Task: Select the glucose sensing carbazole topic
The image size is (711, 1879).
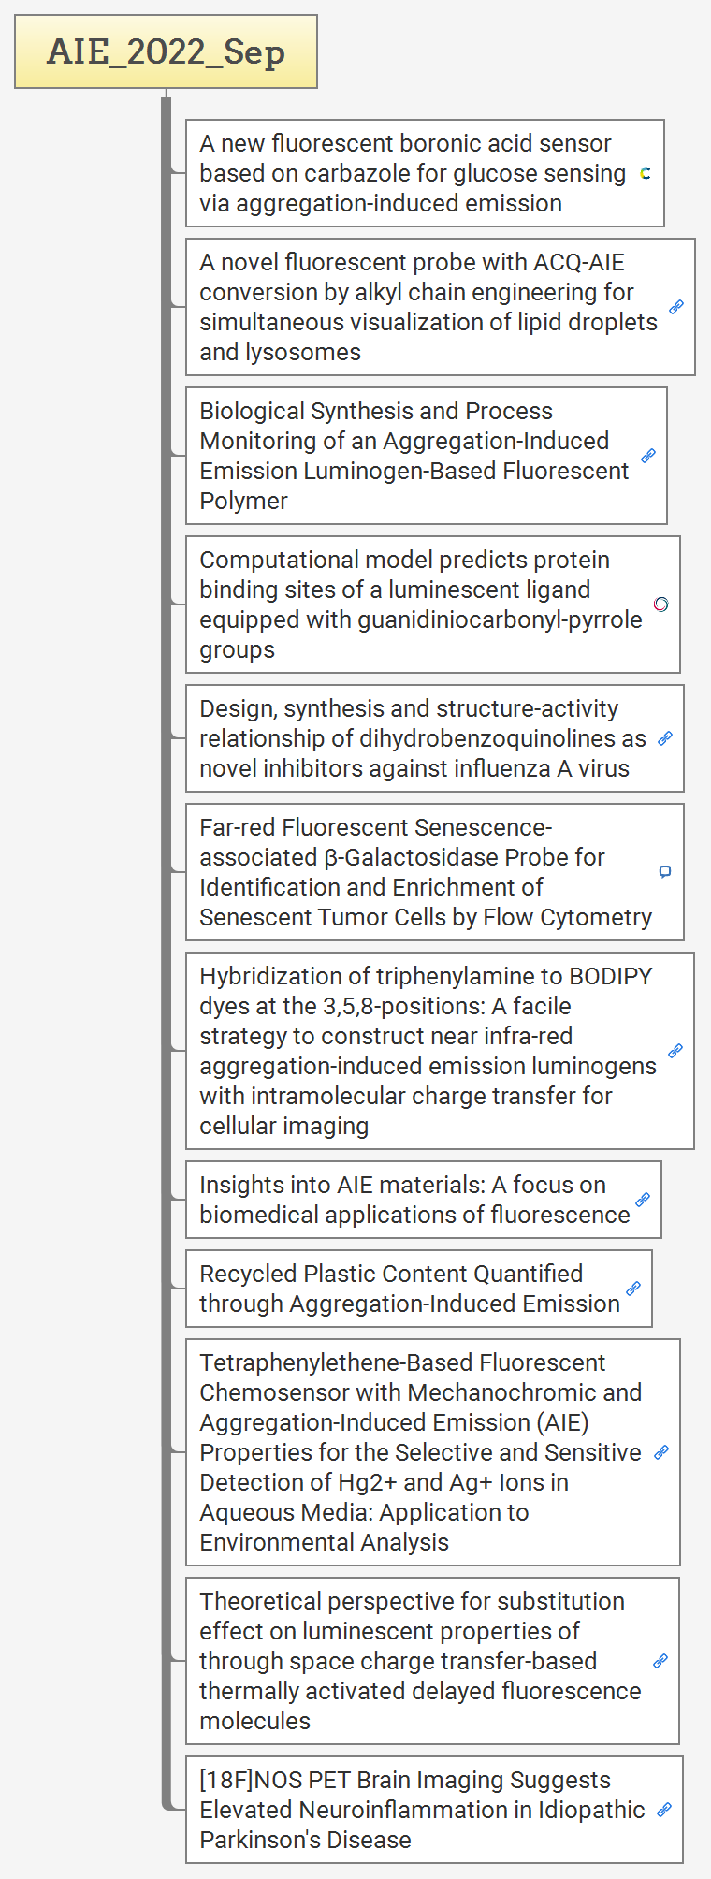Action: [425, 173]
